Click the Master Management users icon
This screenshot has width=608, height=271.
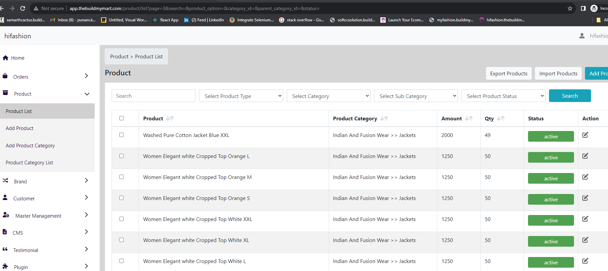[x=6, y=215]
